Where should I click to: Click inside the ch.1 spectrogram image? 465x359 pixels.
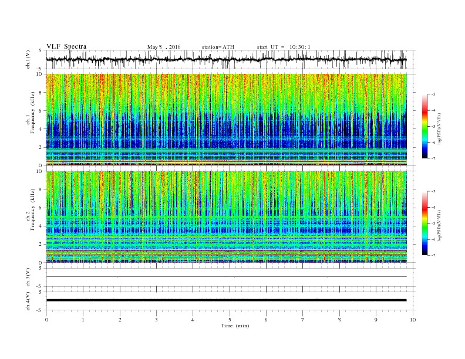click(x=226, y=120)
